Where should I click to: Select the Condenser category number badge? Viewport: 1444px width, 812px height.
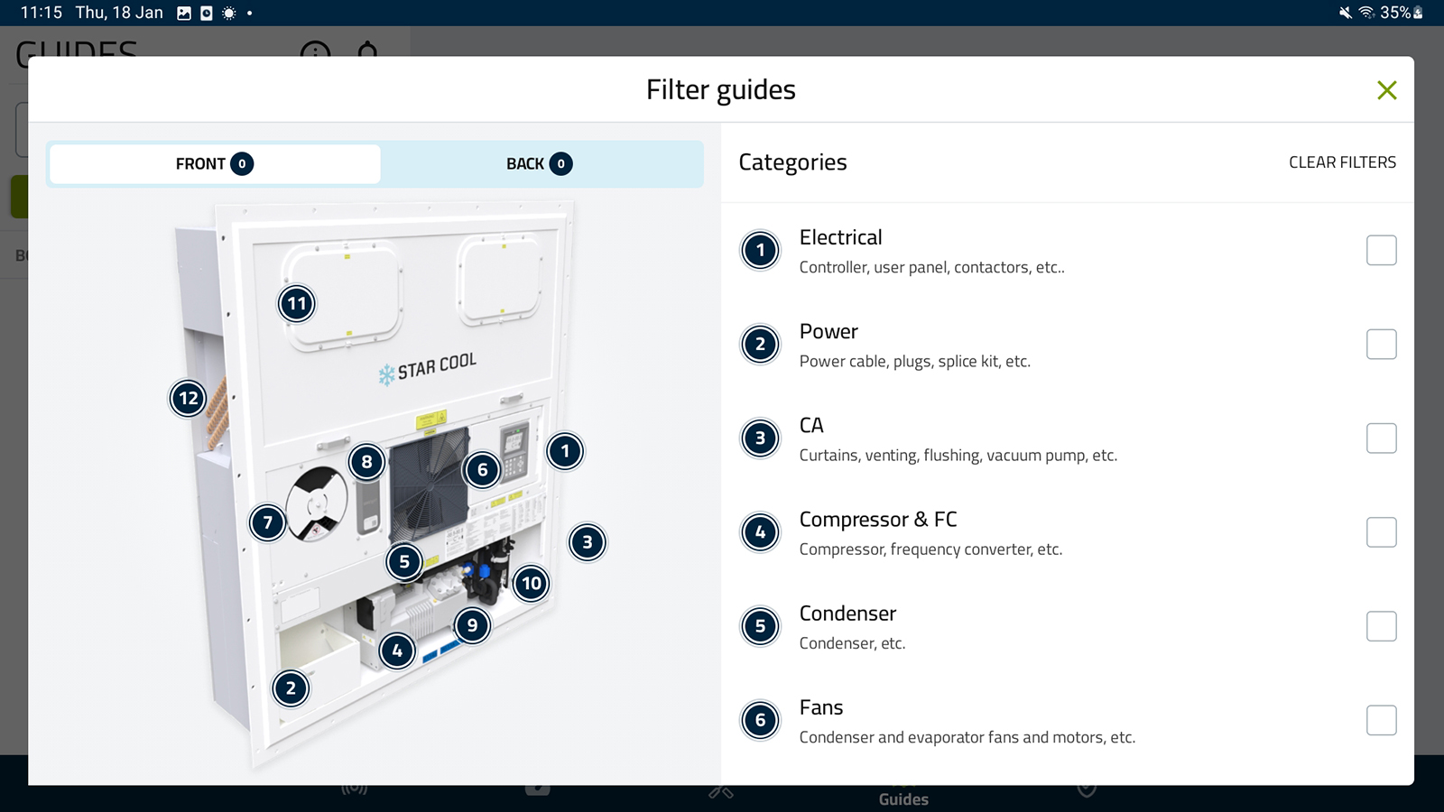pyautogui.click(x=761, y=626)
